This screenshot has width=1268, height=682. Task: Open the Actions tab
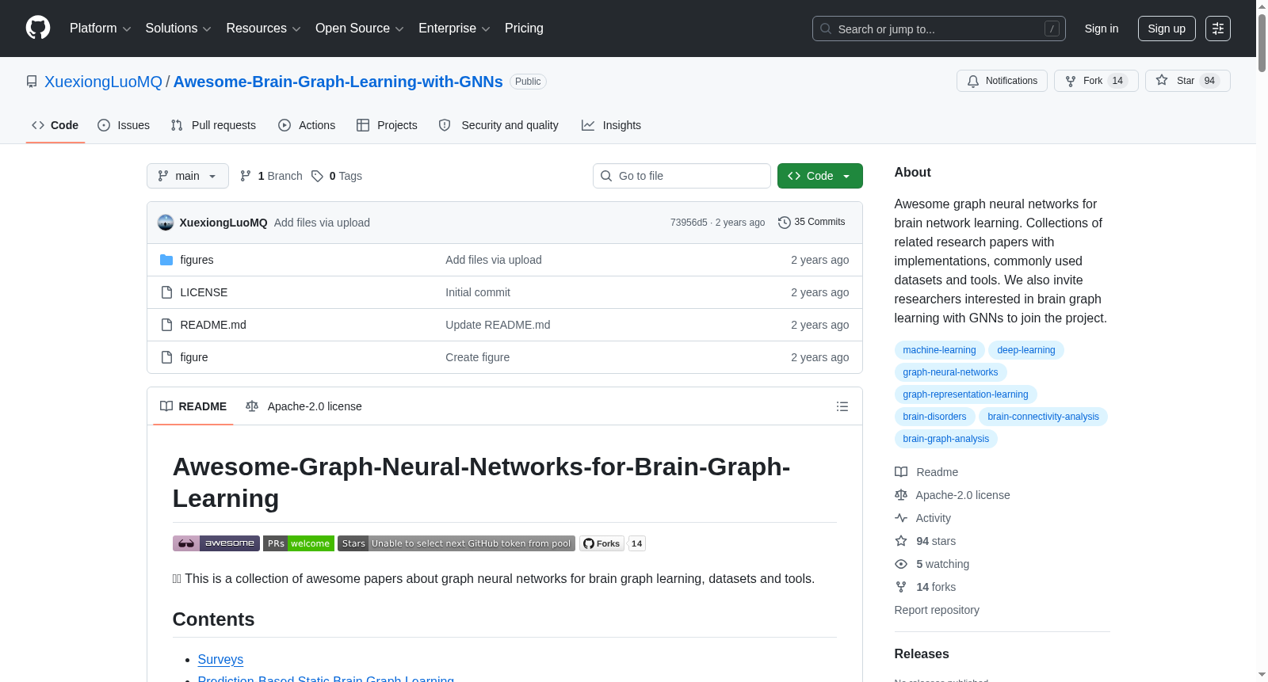(x=307, y=125)
